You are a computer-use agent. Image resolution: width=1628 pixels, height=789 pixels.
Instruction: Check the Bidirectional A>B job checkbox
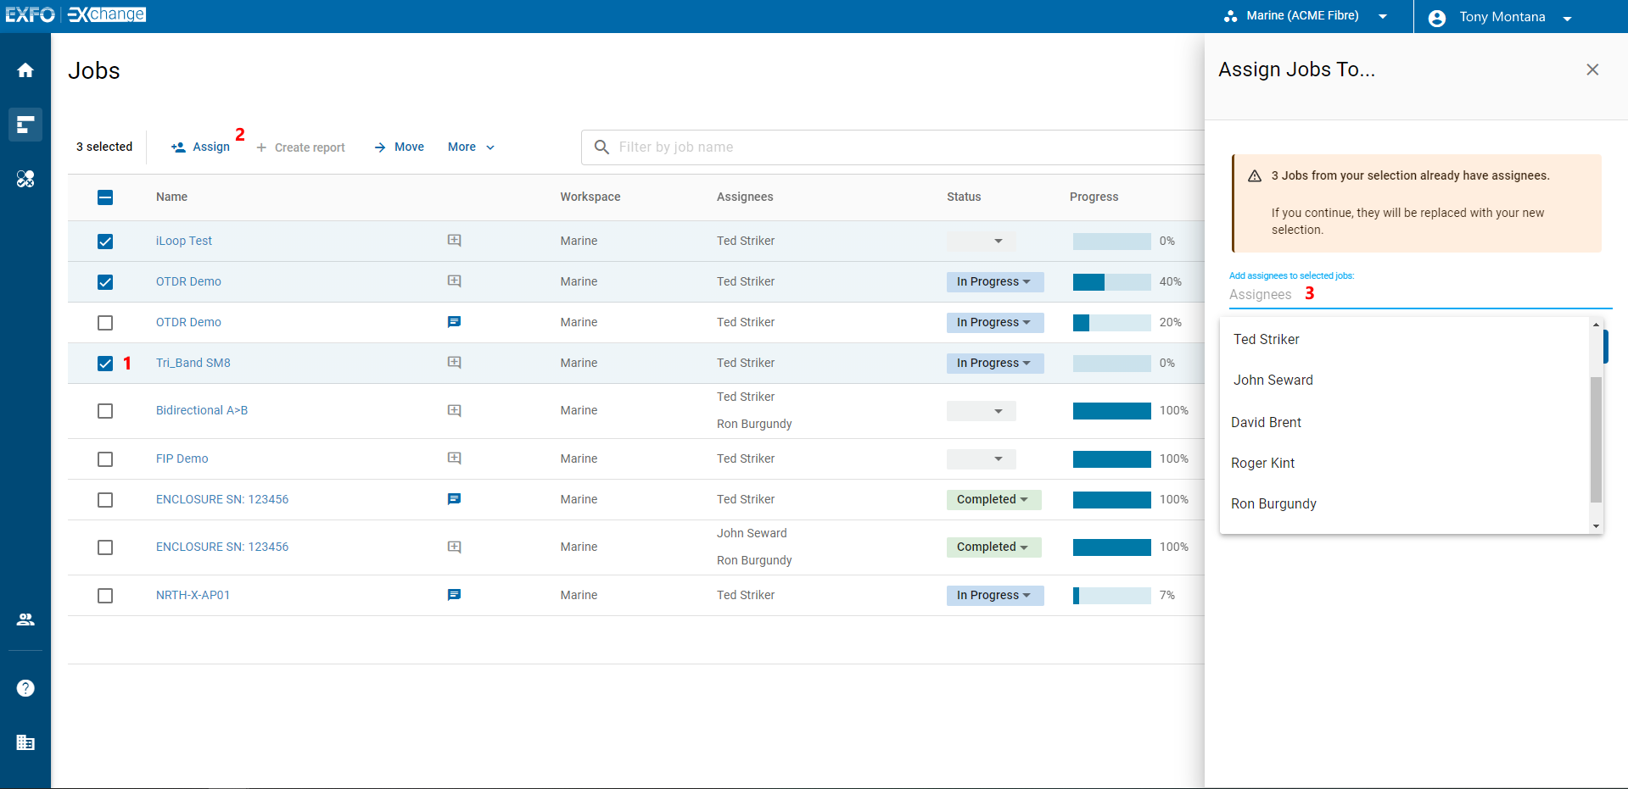click(104, 410)
